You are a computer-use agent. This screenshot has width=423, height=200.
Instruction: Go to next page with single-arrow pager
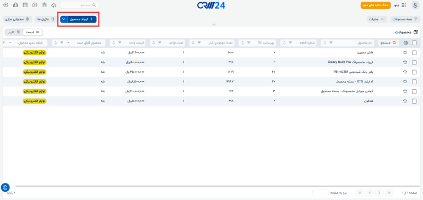coord(370,193)
